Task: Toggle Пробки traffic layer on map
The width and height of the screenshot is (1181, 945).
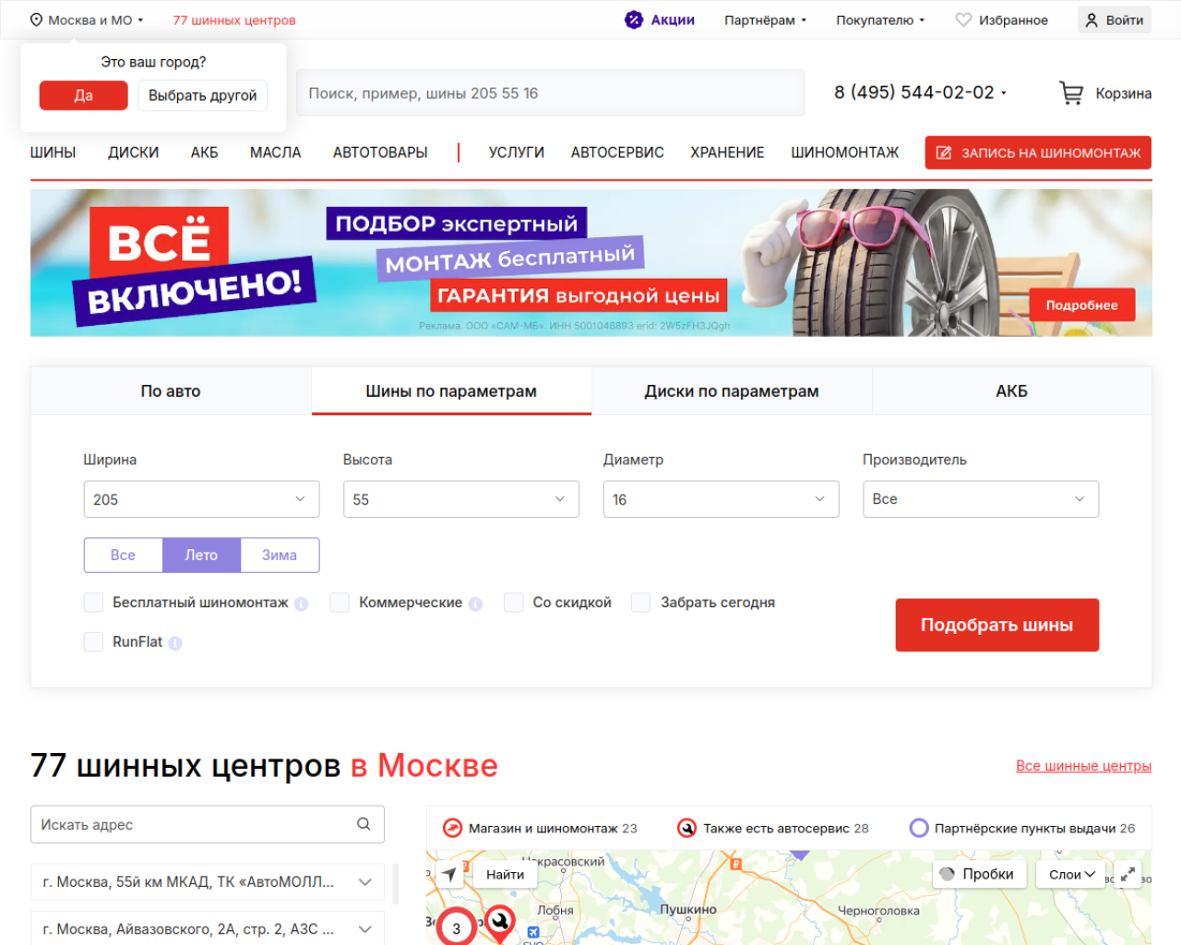Action: click(979, 874)
